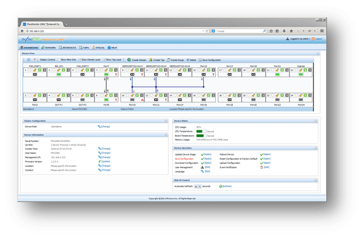Click the Edit icon for User Management
The image size is (362, 237).
pos(201,168)
